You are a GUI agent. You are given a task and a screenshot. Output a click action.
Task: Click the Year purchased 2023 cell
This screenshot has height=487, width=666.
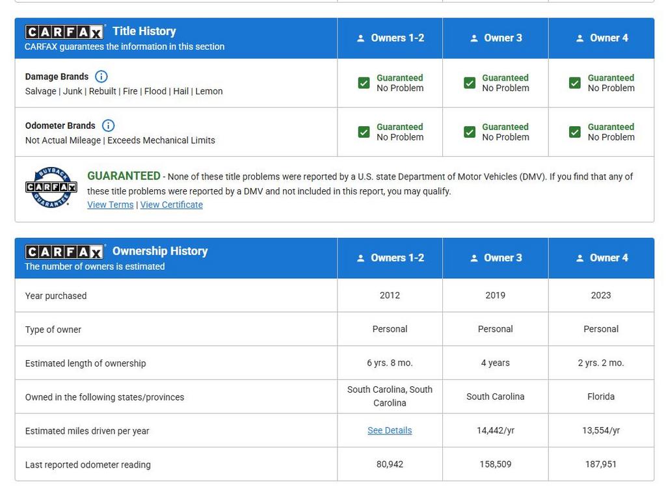click(600, 295)
